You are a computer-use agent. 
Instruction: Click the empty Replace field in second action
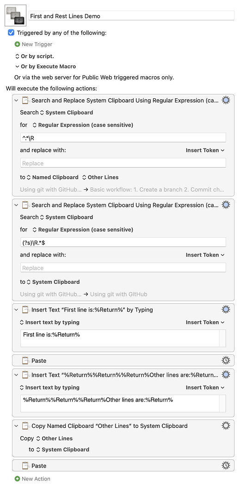pyautogui.click(x=123, y=268)
